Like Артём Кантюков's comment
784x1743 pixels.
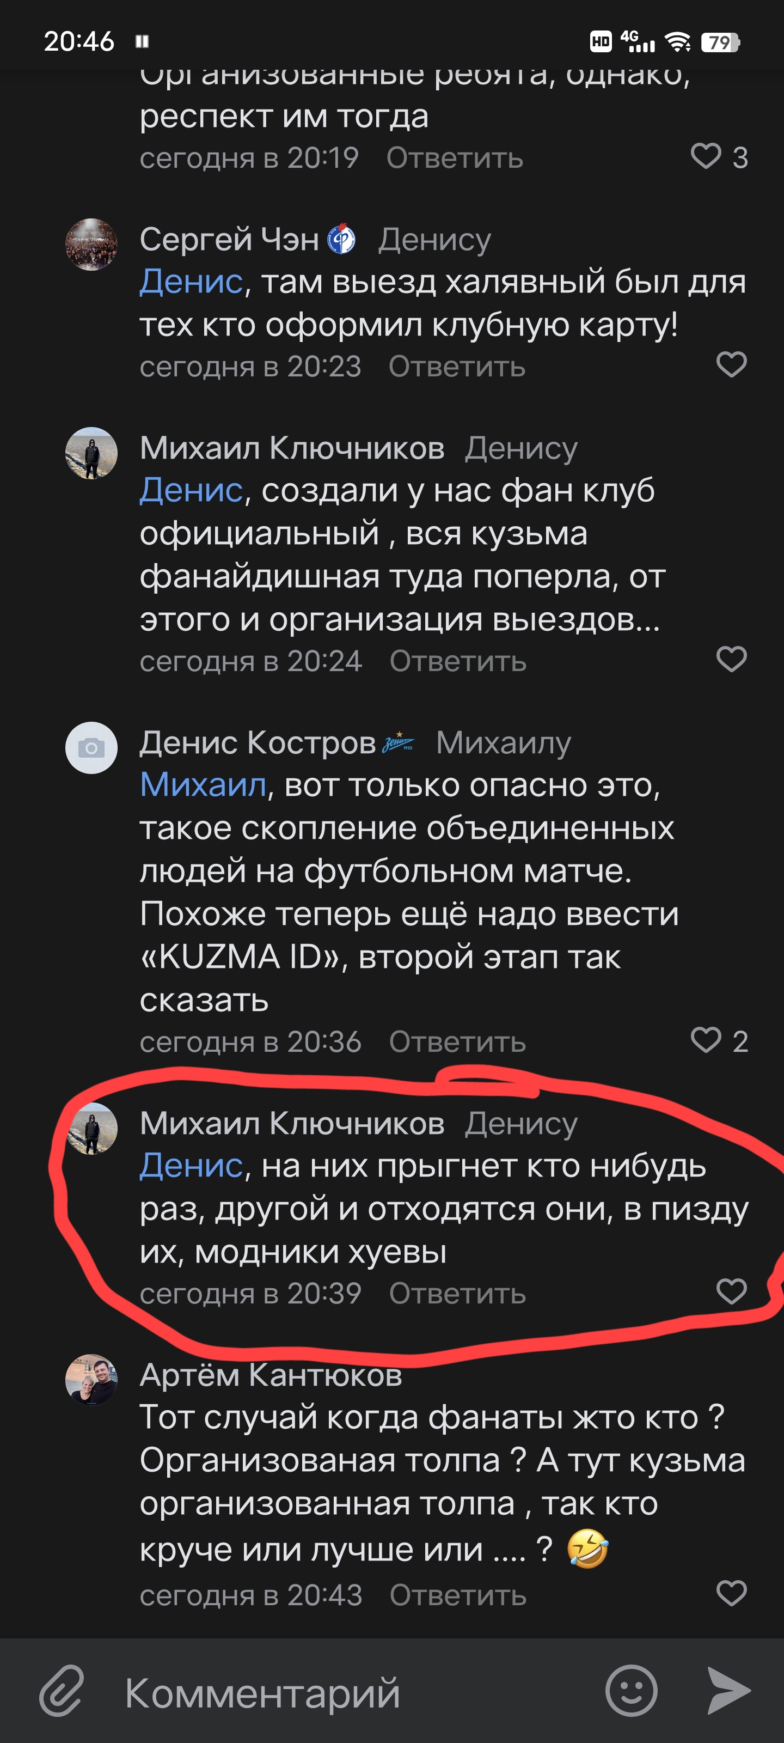pos(731,1593)
